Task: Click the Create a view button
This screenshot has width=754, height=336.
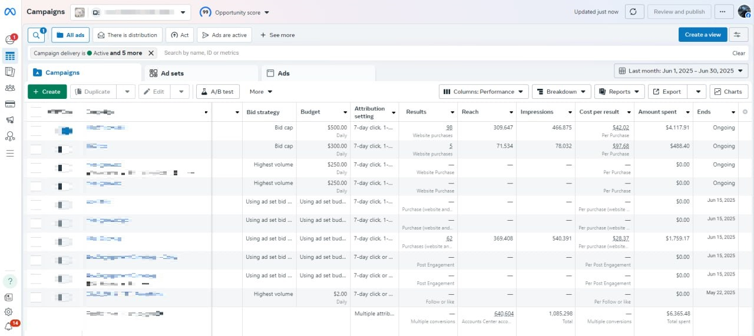Action: [702, 35]
